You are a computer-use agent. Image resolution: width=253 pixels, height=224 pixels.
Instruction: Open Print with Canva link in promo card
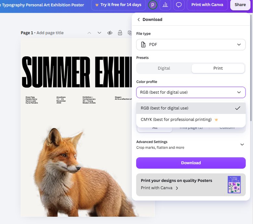[159, 188]
